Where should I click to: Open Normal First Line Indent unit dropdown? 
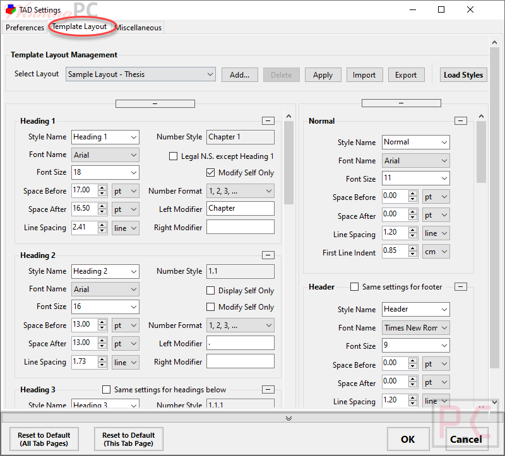(436, 252)
